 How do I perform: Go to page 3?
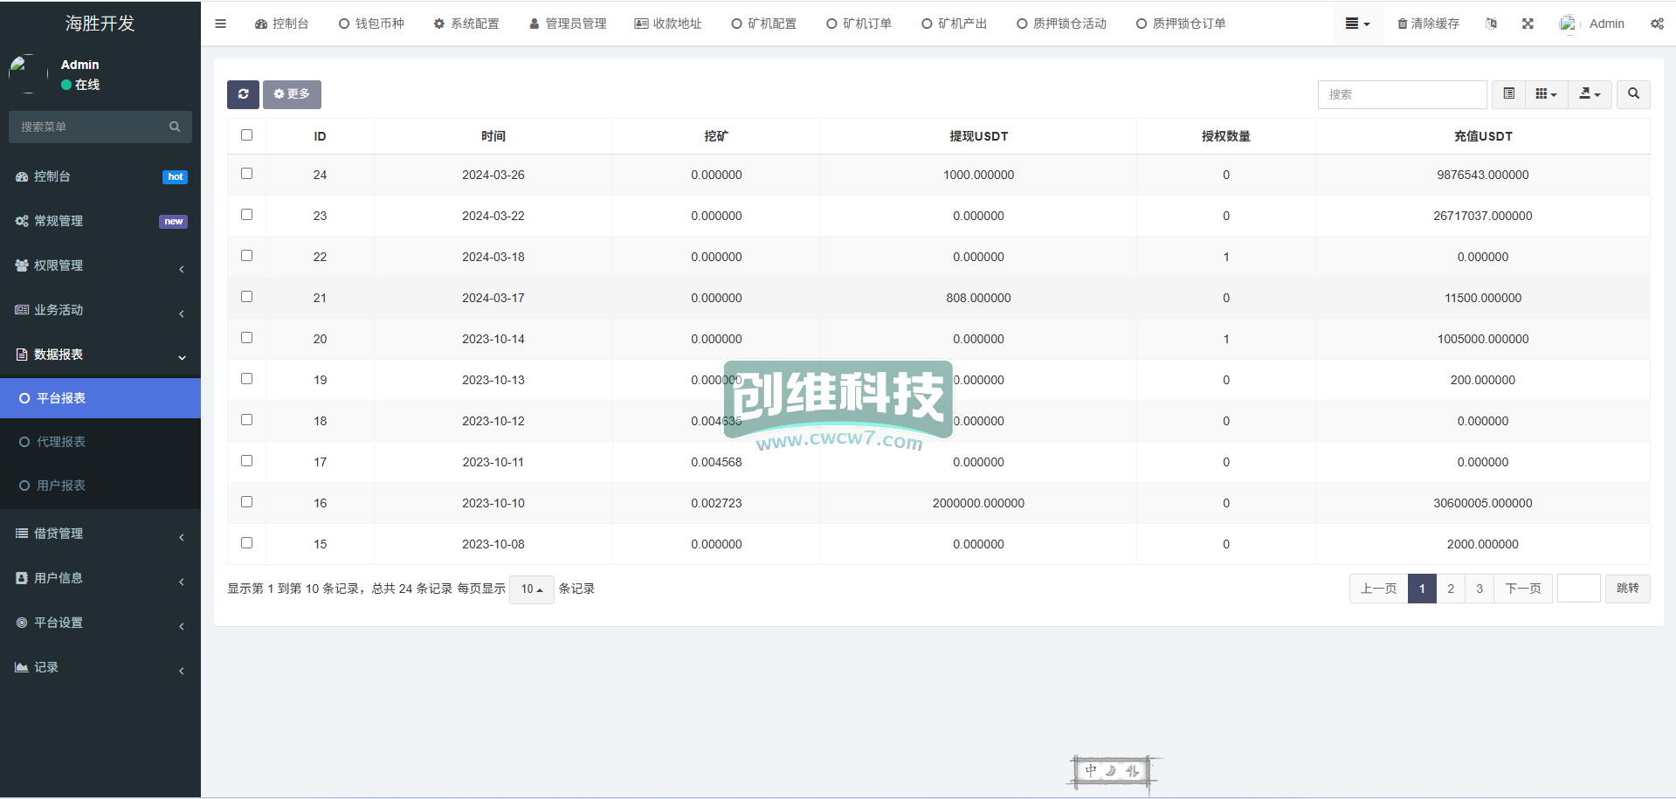click(1479, 589)
